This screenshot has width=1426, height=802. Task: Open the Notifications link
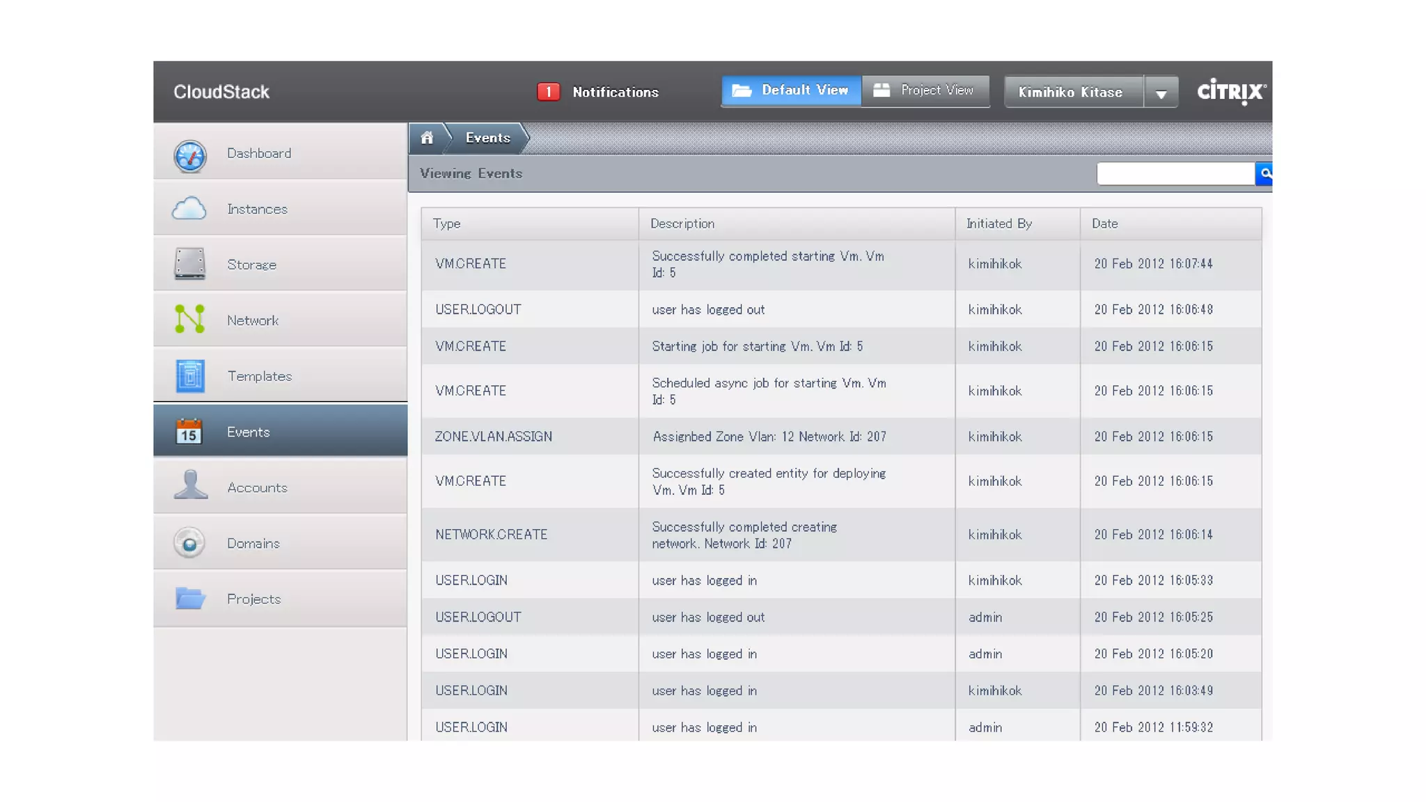point(615,92)
